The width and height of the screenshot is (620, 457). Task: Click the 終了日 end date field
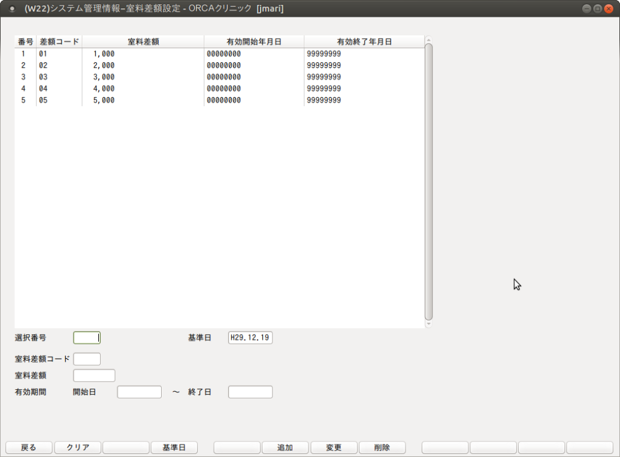coord(250,392)
